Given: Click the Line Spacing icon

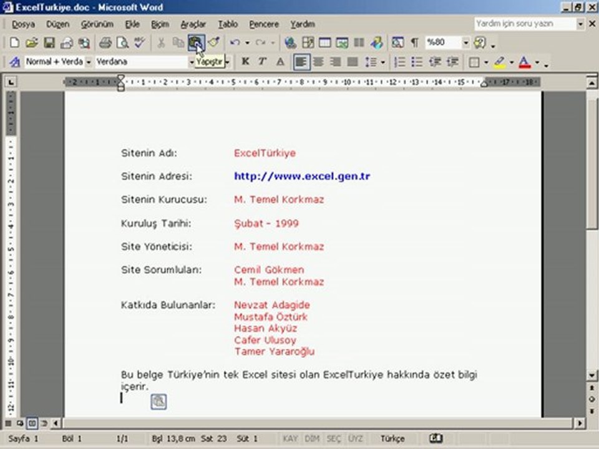Looking at the screenshot, I should (x=370, y=62).
